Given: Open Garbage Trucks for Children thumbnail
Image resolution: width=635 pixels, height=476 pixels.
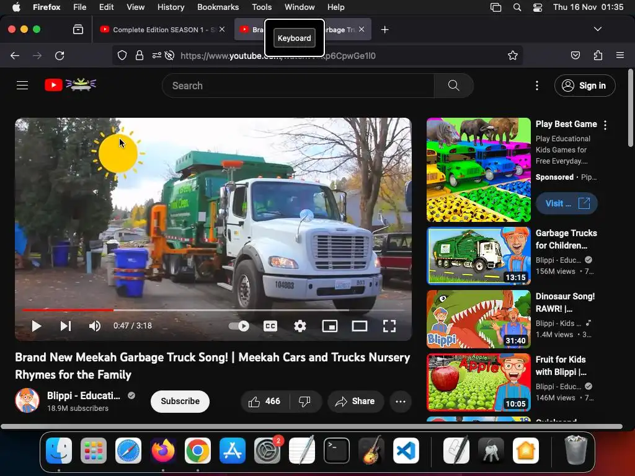Looking at the screenshot, I should tap(479, 256).
